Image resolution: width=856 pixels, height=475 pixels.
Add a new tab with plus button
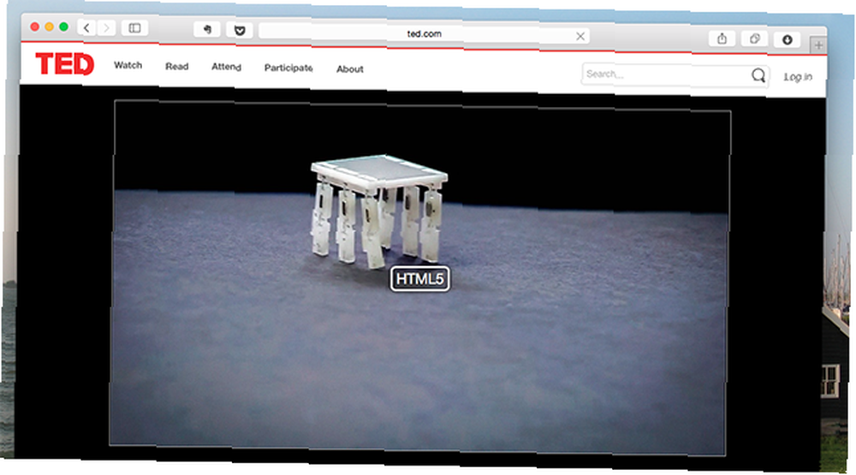point(817,45)
